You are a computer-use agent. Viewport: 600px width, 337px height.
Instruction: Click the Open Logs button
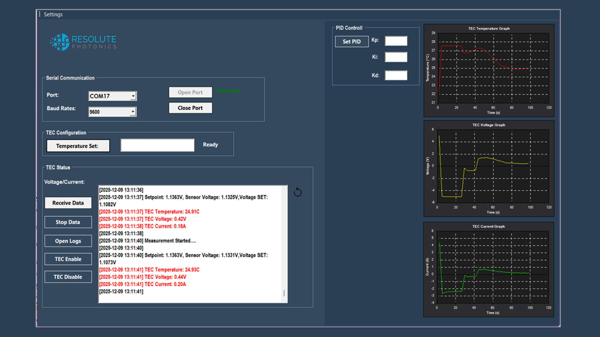point(68,241)
